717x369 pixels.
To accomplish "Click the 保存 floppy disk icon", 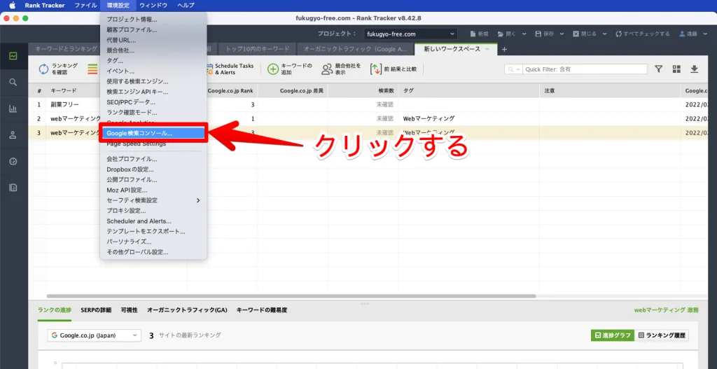I will 538,34.
